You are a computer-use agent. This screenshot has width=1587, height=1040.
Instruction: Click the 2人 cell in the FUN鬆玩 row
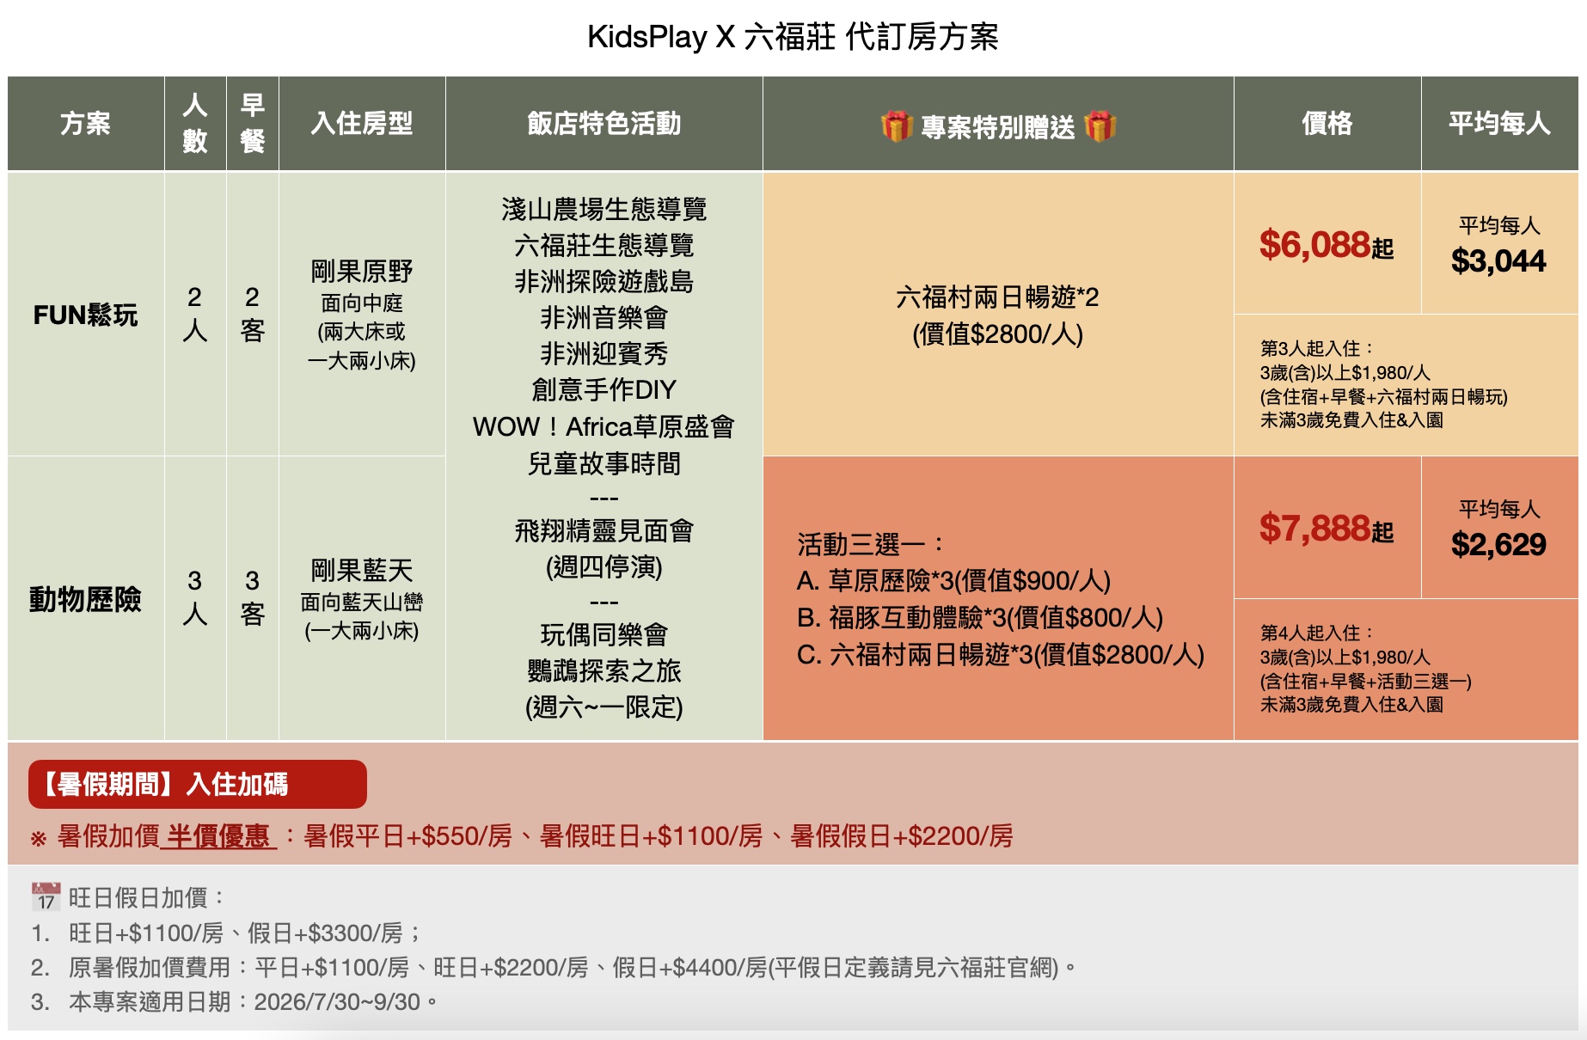pos(195,314)
